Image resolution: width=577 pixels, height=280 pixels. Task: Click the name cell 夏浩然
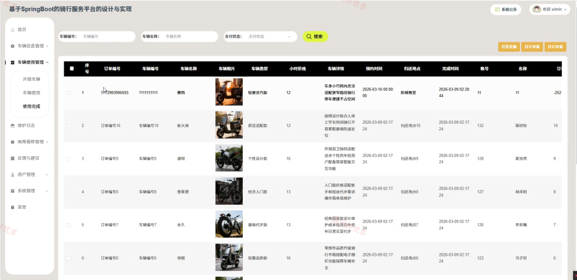tap(521, 159)
